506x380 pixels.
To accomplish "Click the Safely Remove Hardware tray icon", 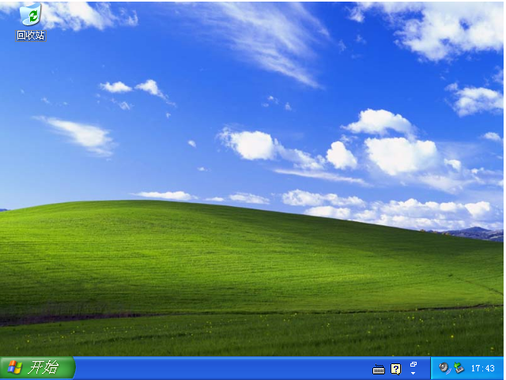I will 459,368.
